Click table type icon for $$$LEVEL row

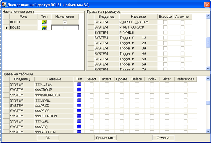coord(79,100)
